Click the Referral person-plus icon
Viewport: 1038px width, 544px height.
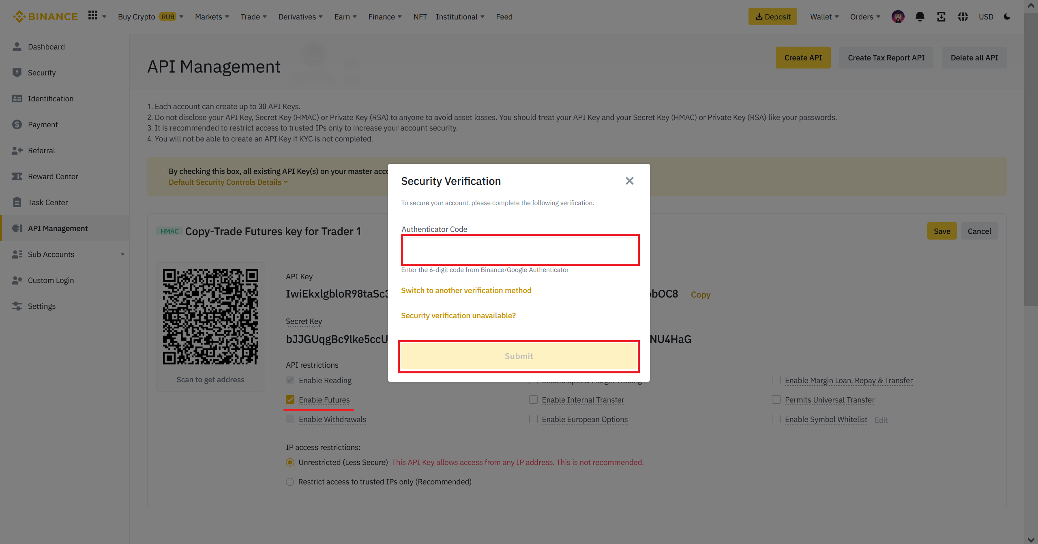pos(17,150)
